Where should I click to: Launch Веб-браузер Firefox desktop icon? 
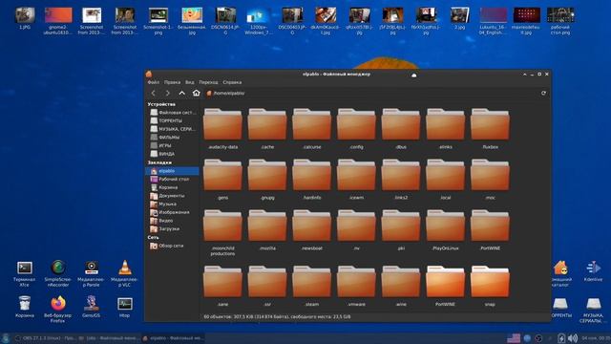tap(57, 309)
